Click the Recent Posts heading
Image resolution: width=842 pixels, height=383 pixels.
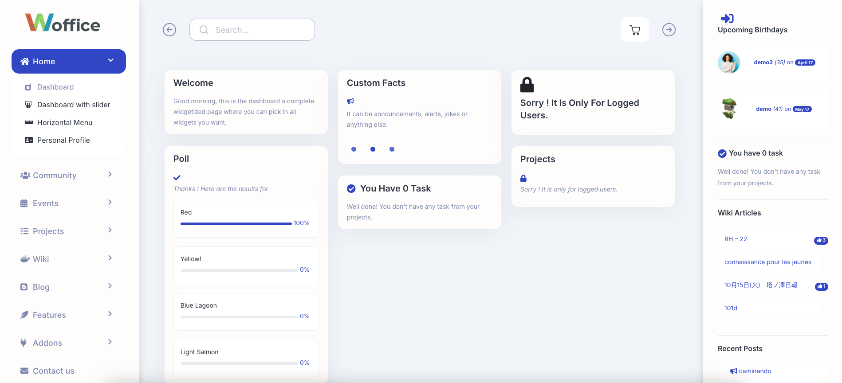click(x=740, y=348)
